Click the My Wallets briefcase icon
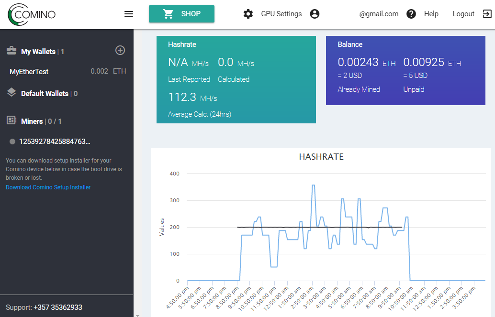 (x=11, y=51)
